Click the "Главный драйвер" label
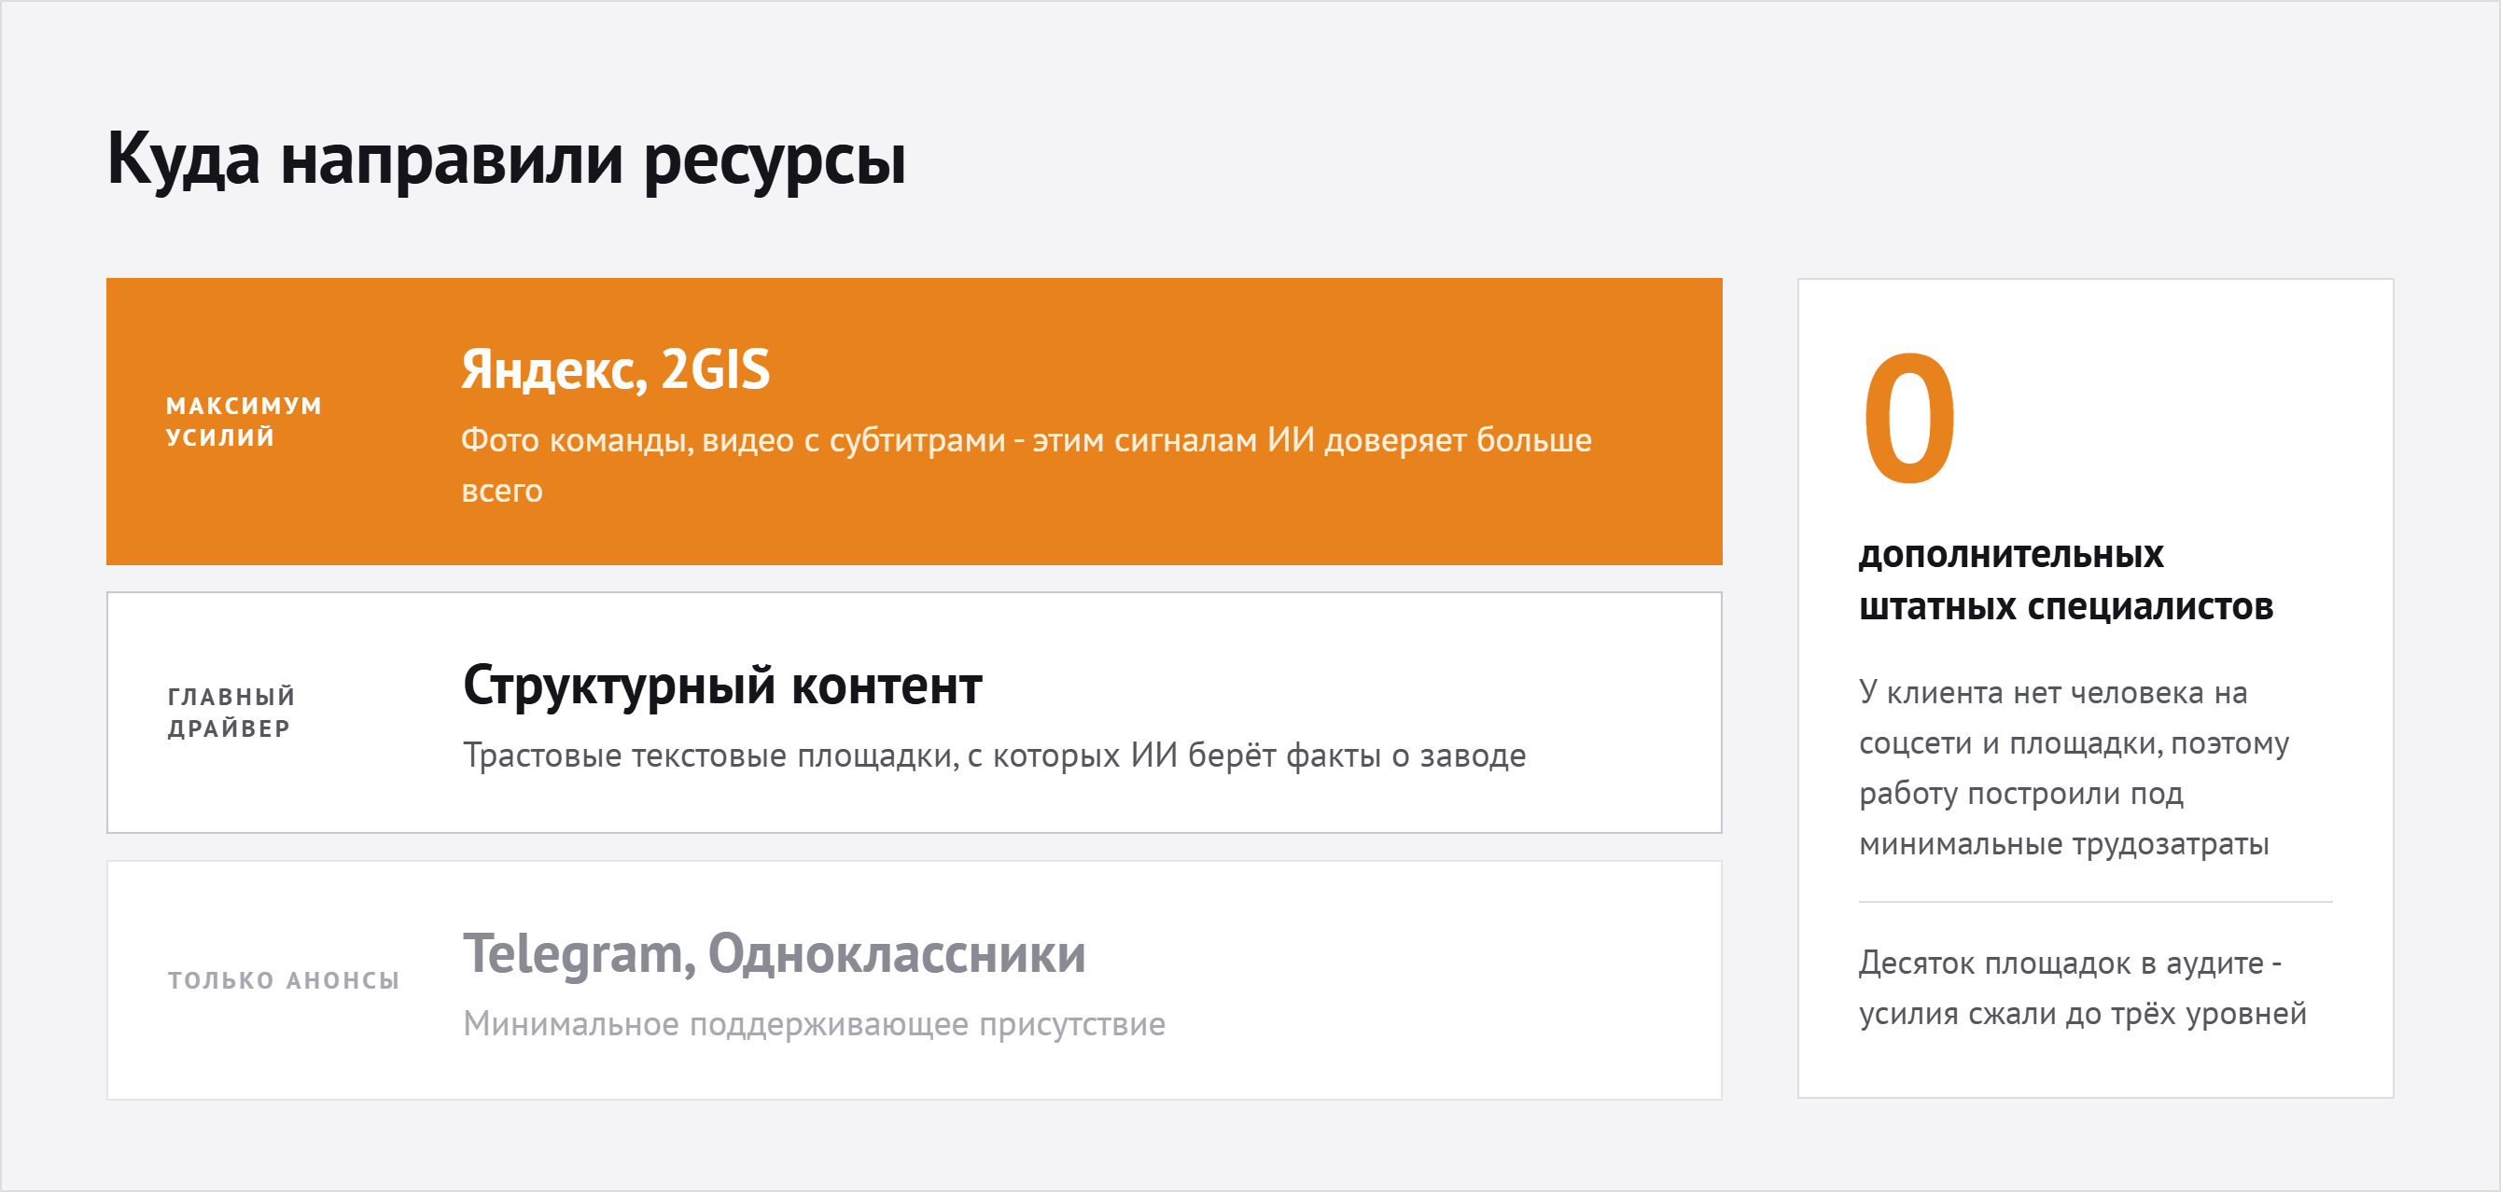Screen dimensions: 2501x1192 click(231, 713)
